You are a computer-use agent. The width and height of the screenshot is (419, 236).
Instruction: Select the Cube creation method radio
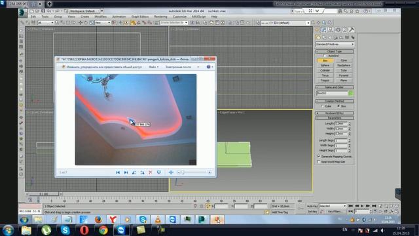tap(323, 106)
